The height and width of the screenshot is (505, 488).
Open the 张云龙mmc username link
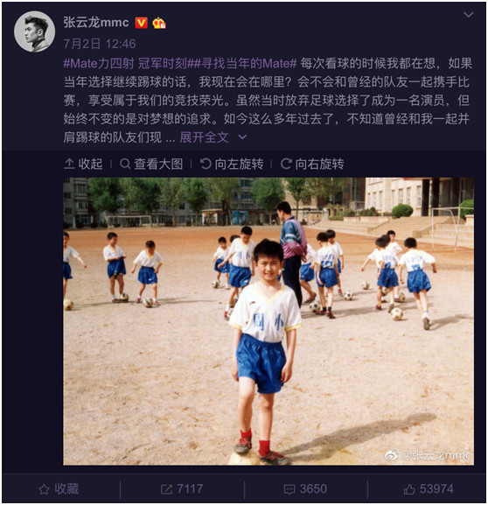pyautogui.click(x=96, y=23)
